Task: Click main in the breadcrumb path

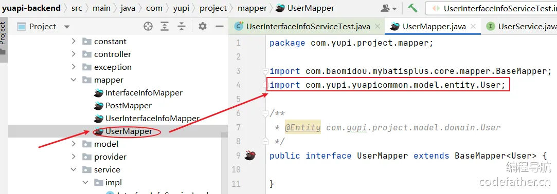Action: pos(102,8)
